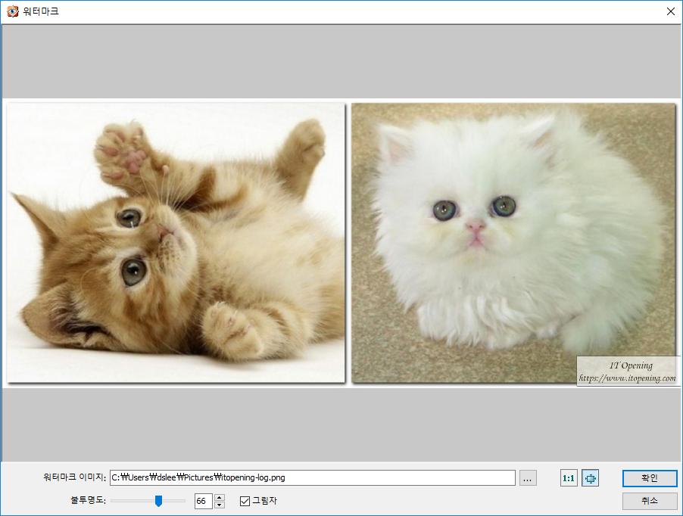Click the opacity value box showing 66
The width and height of the screenshot is (683, 516).
(x=203, y=501)
